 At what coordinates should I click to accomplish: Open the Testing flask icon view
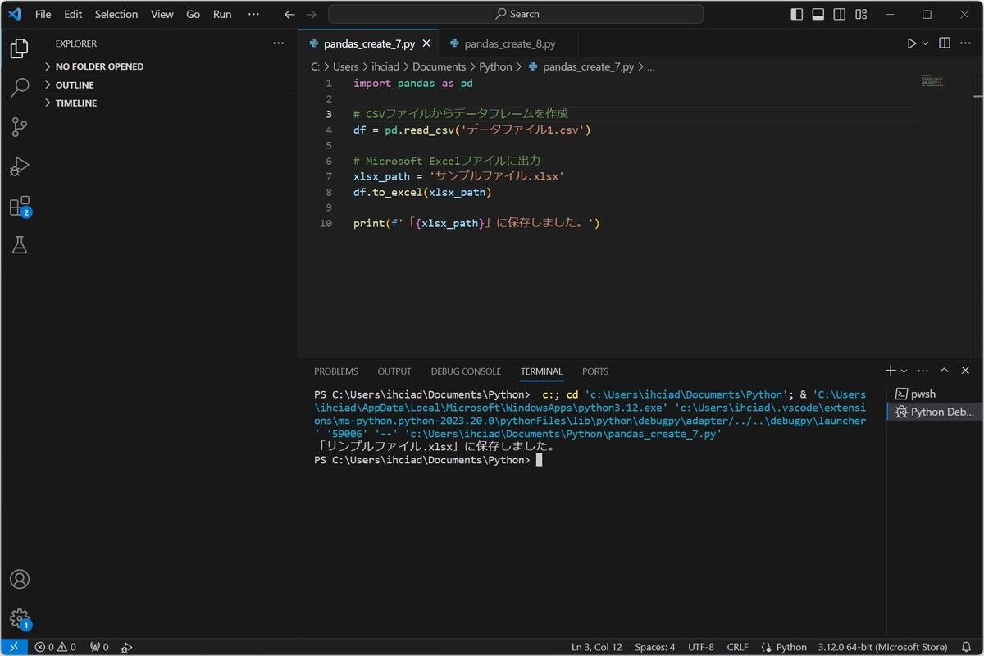[20, 245]
